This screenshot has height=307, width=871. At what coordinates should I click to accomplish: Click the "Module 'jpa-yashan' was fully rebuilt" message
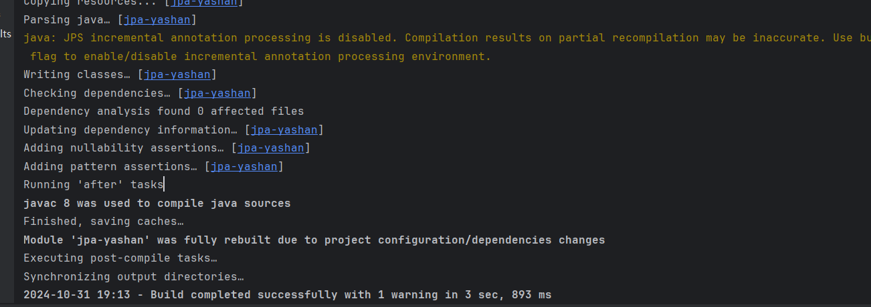pos(314,240)
